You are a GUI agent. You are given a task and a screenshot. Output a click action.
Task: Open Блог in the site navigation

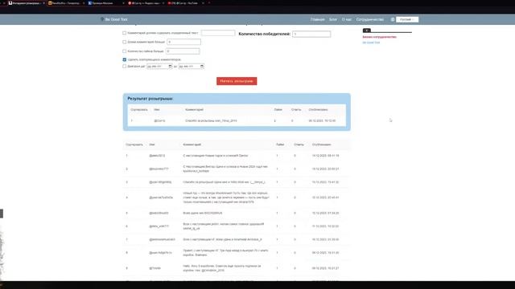[x=333, y=19]
